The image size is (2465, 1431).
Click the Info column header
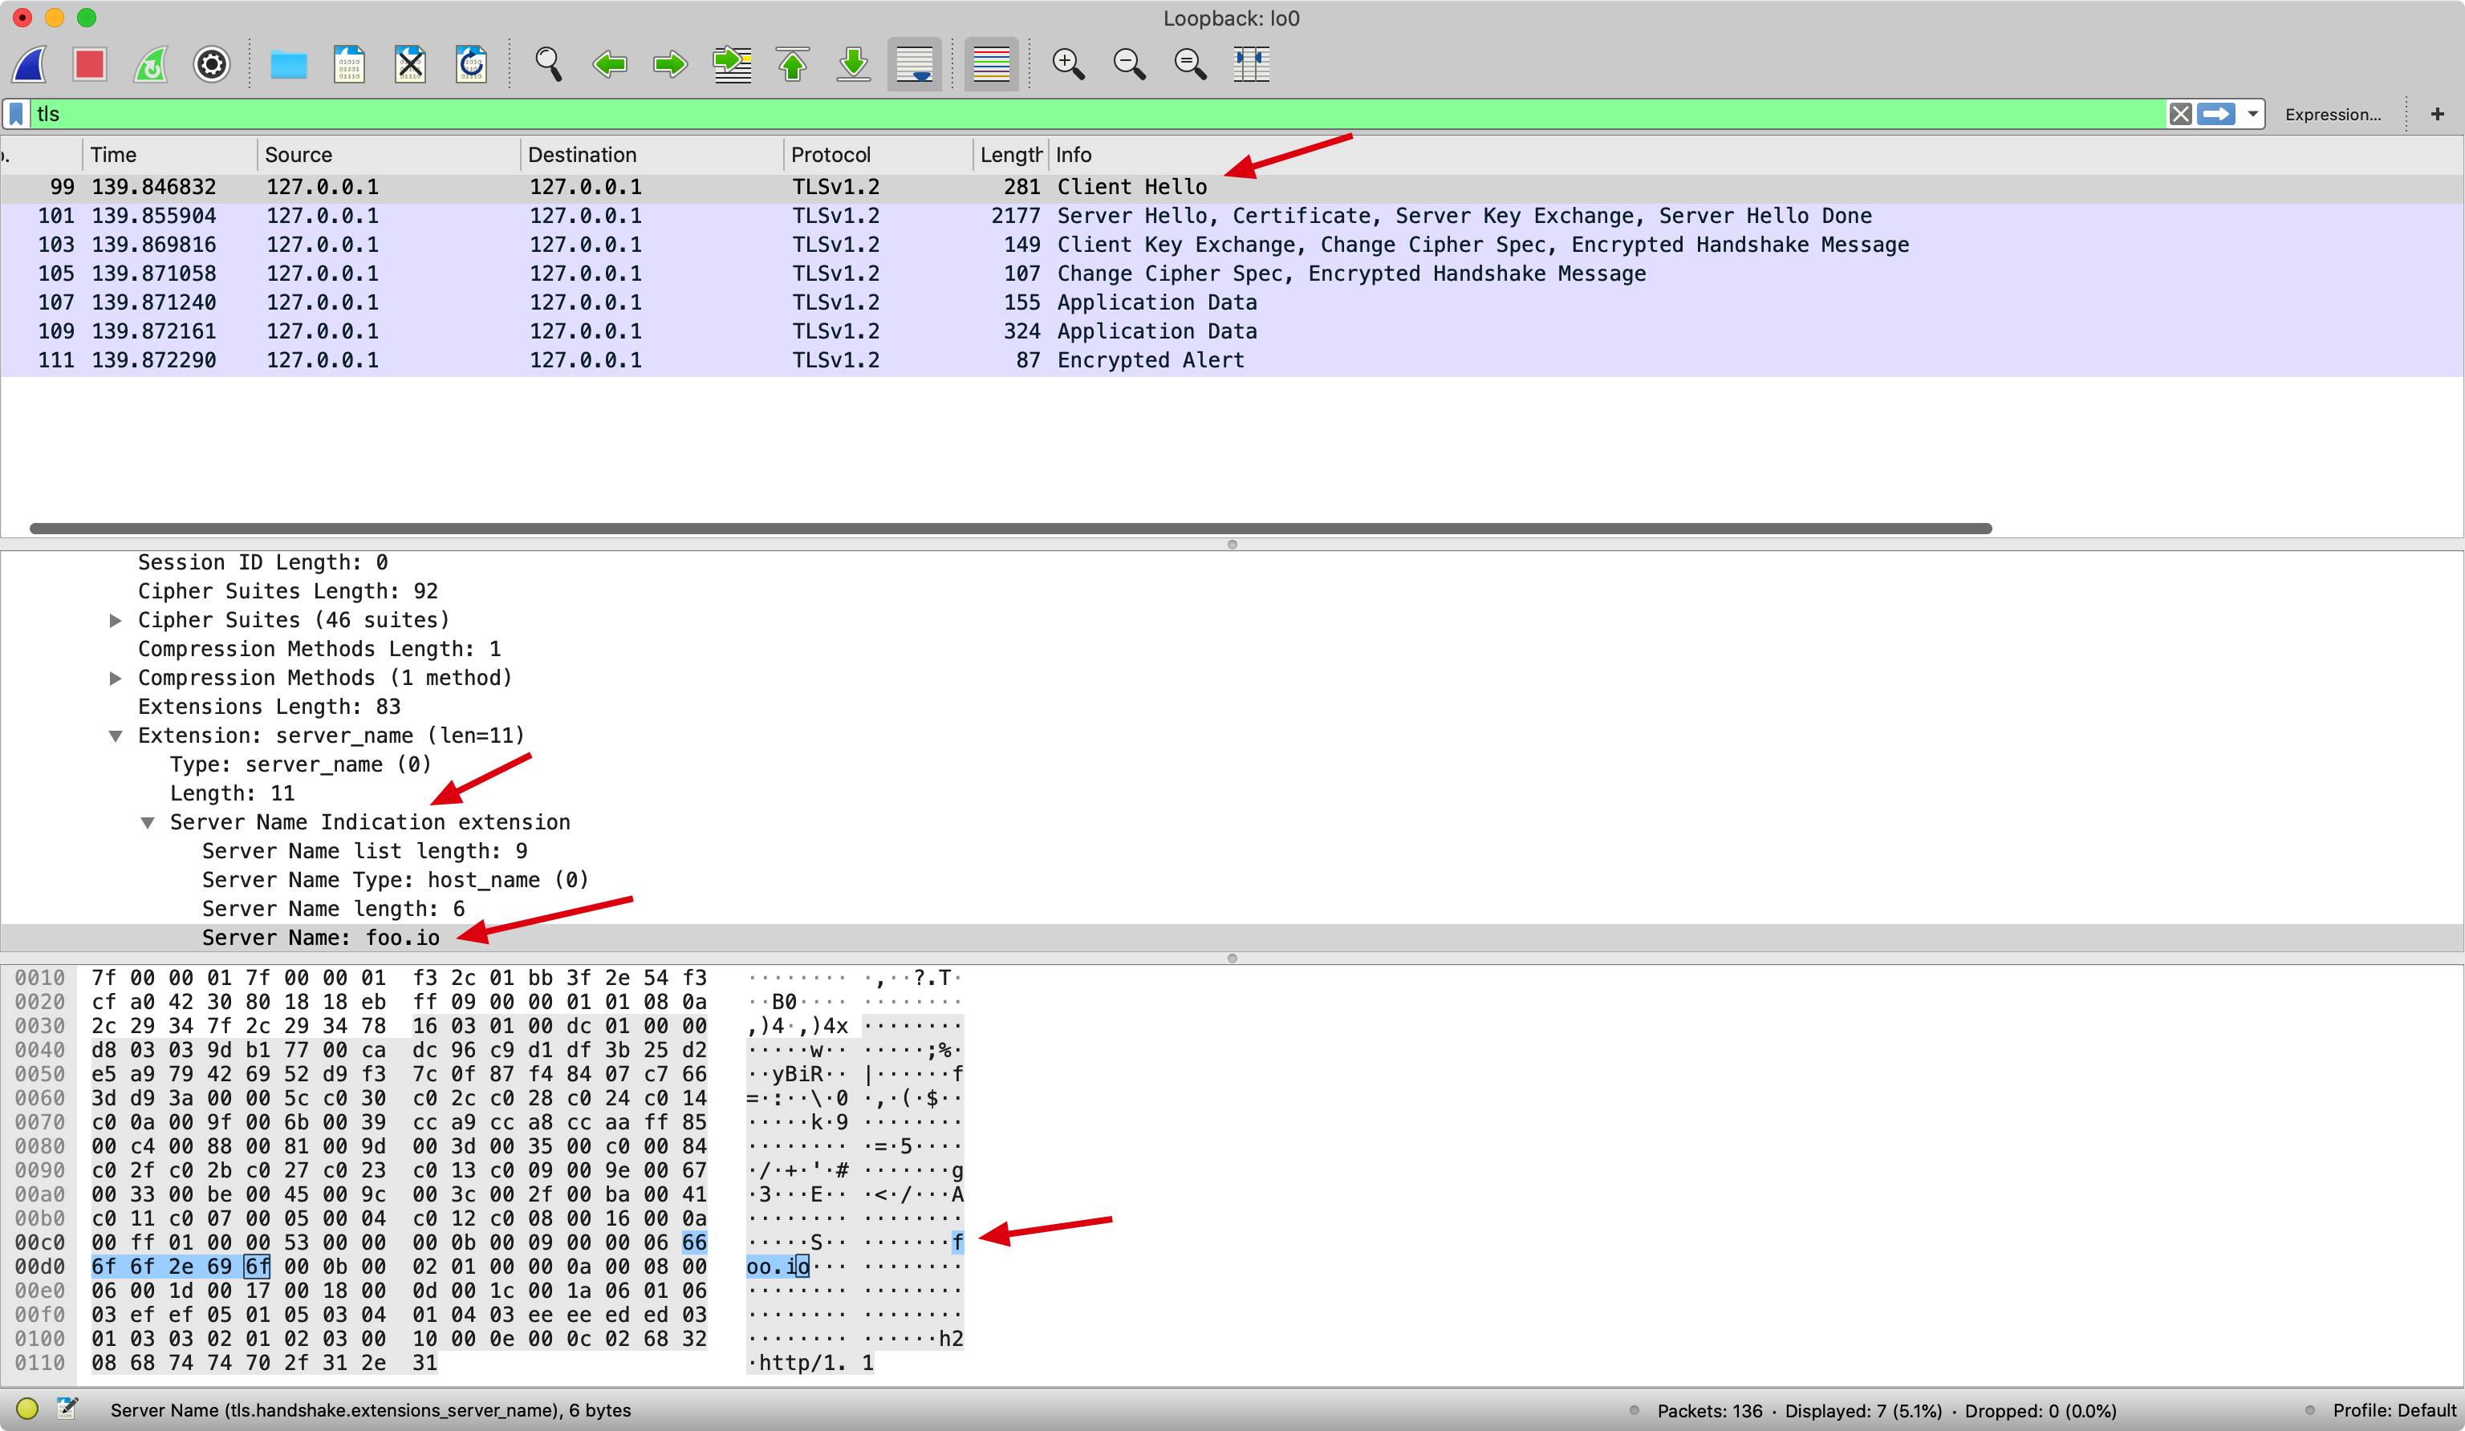point(1073,155)
